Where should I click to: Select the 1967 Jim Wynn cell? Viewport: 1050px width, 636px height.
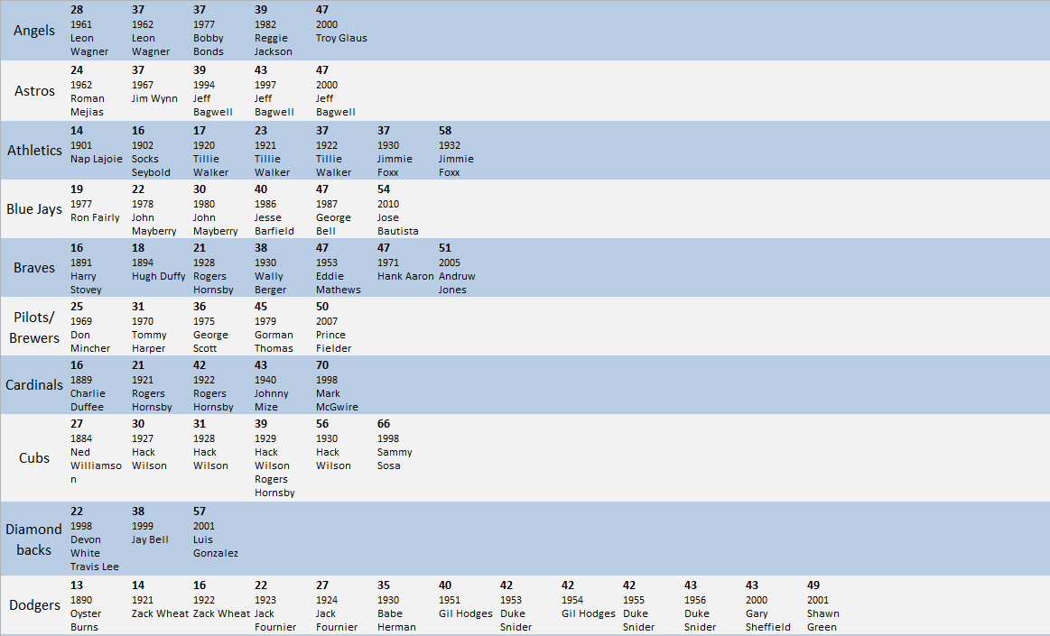pos(154,84)
